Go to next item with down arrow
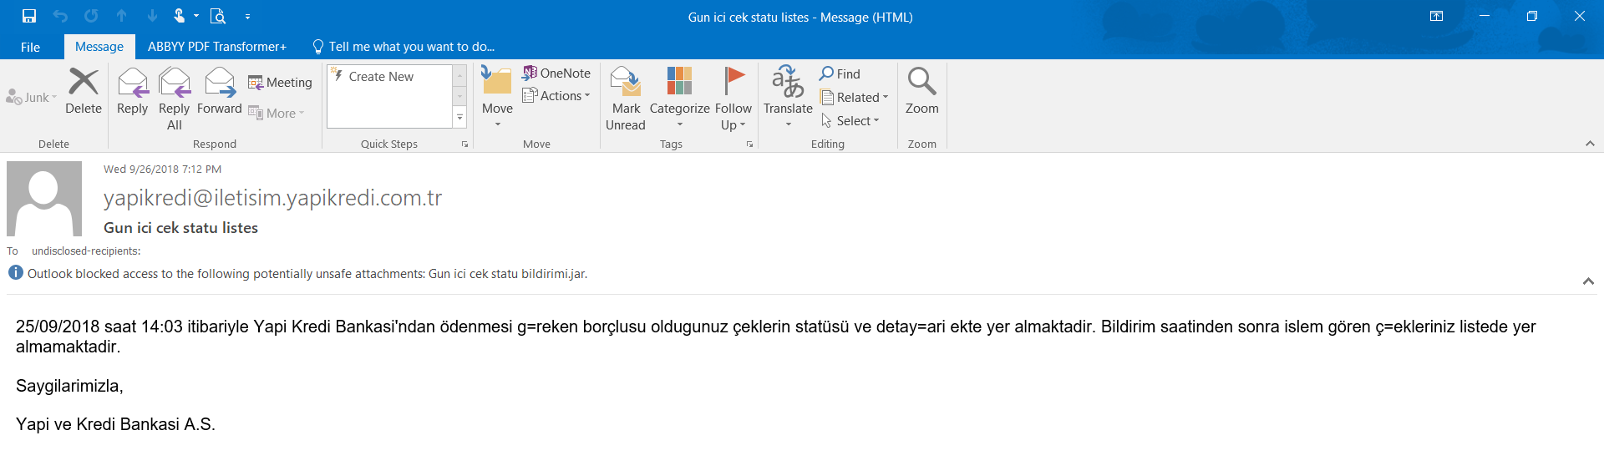Image resolution: width=1604 pixels, height=476 pixels. [x=152, y=16]
